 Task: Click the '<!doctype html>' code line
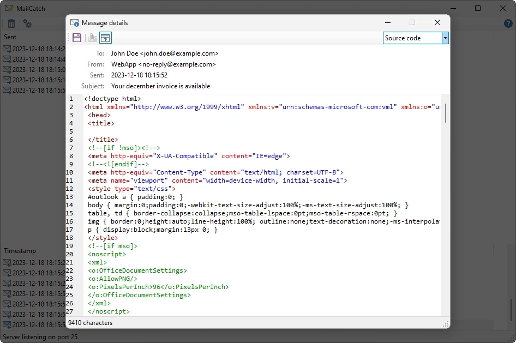point(112,99)
